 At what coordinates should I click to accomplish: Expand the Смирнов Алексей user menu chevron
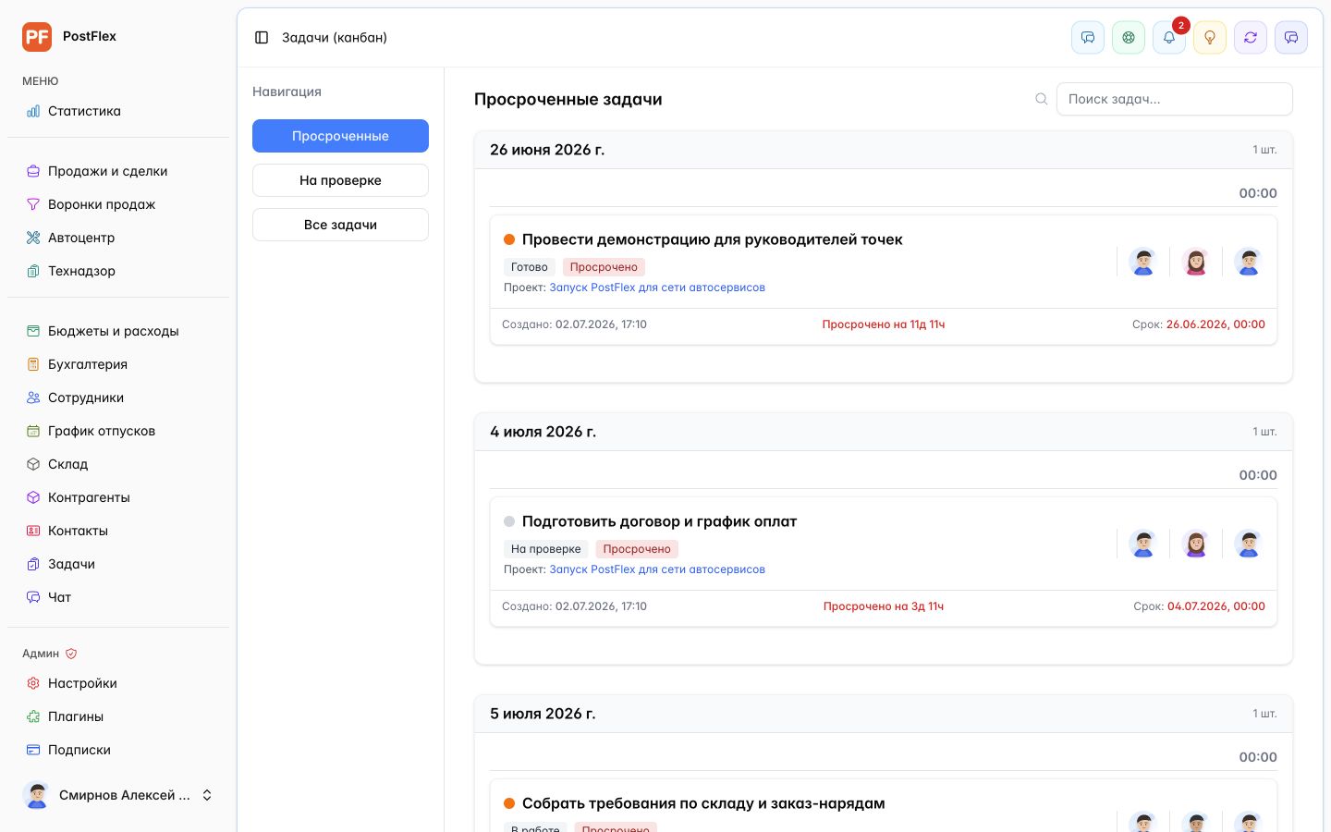(x=207, y=795)
